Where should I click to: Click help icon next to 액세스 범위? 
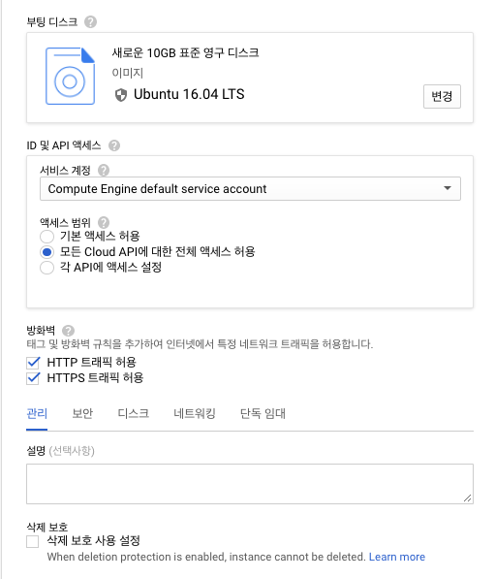click(x=104, y=223)
